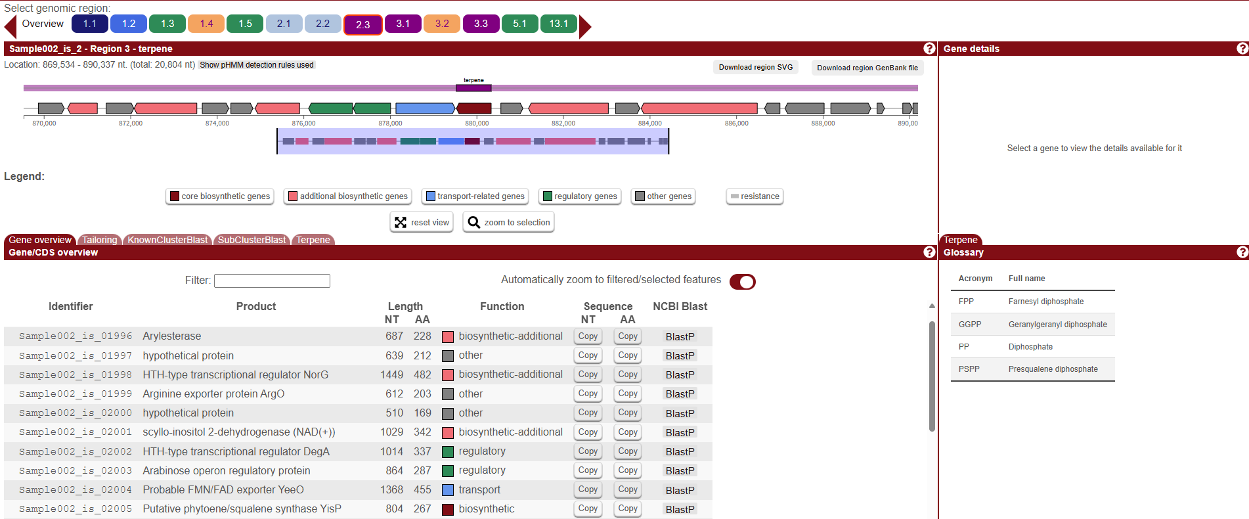This screenshot has width=1249, height=519.
Task: Click into the gene Filter text field
Action: coord(272,281)
